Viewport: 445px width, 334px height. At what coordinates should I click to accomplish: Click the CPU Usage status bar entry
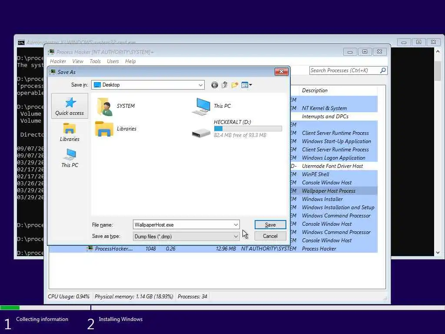pos(68,297)
